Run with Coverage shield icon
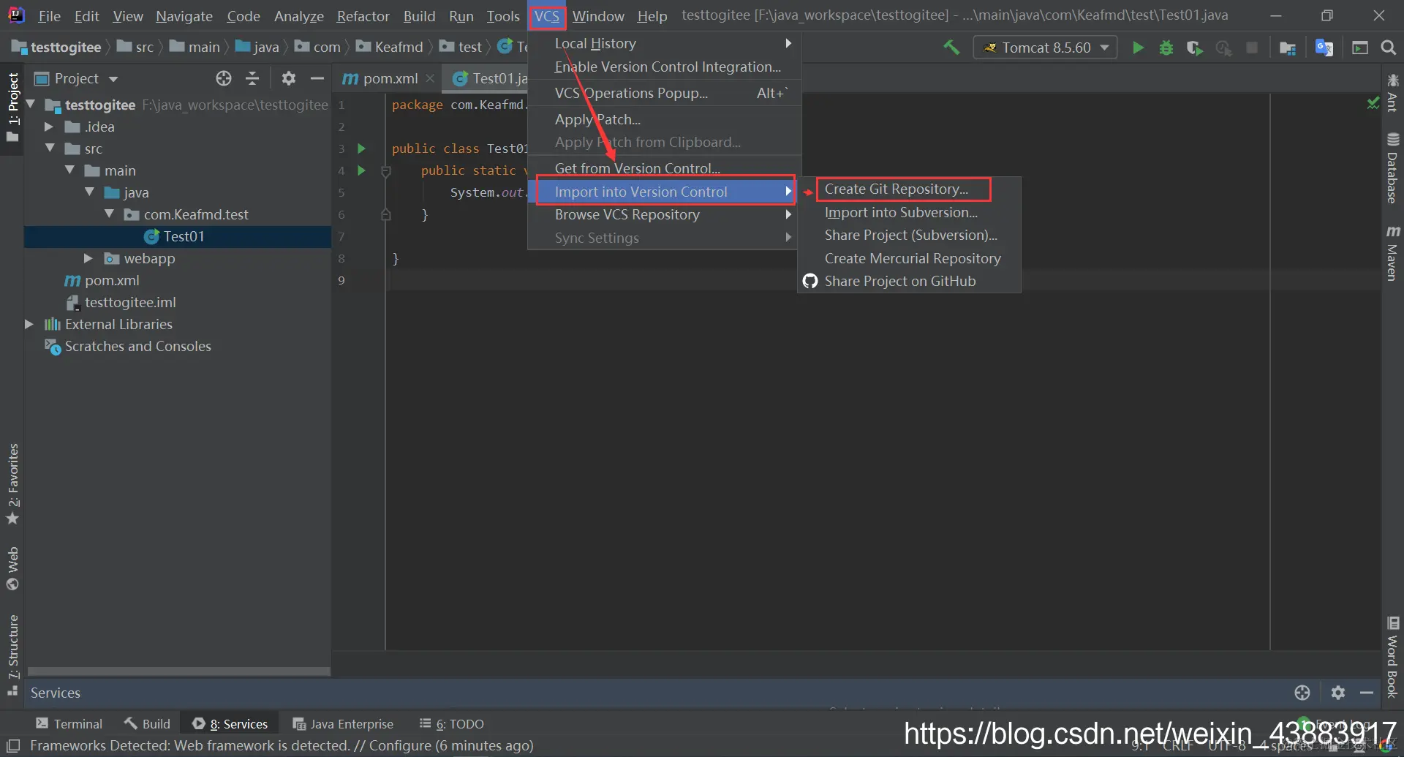 pyautogui.click(x=1195, y=48)
